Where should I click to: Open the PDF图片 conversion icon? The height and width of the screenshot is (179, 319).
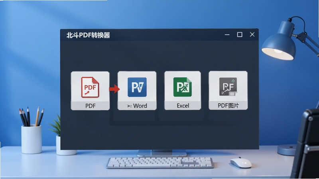(228, 86)
